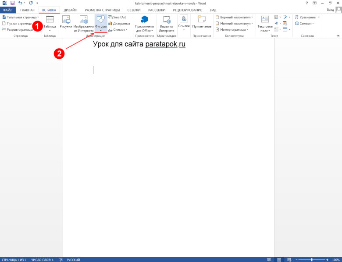342x262 pixels.
Task: Open the Фигуры (Shapes) gallery
Action: point(100,22)
